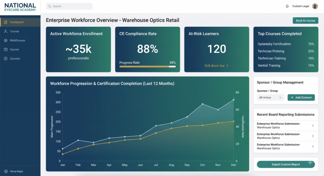
Task: Open Dashboard in the sidebar
Action: pos(20,22)
